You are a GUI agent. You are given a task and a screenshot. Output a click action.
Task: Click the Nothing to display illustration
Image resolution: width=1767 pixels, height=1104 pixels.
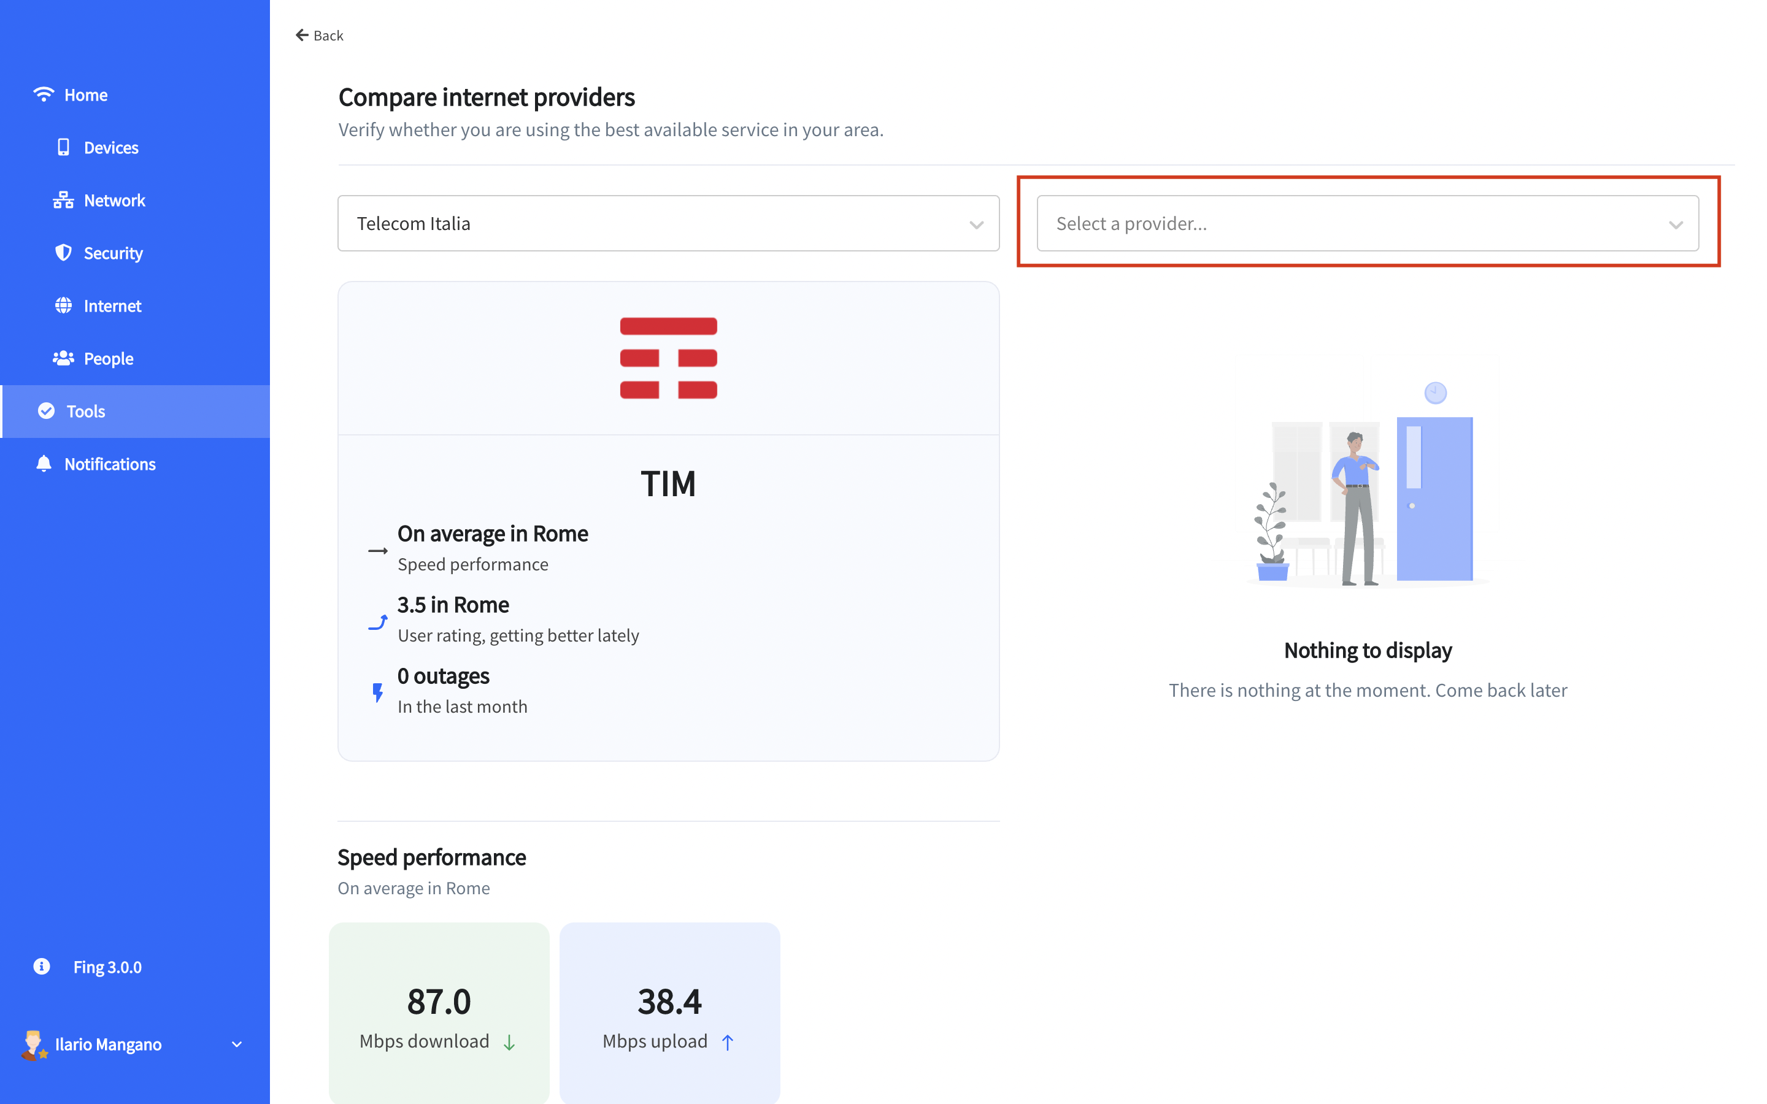pos(1368,482)
